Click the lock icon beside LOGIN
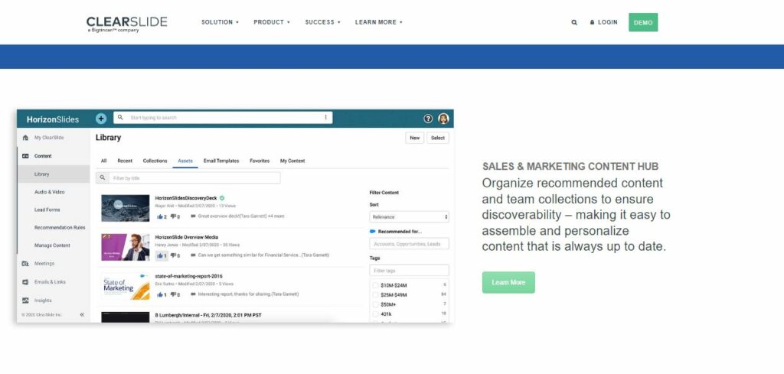Image resolution: width=784 pixels, height=374 pixels. (592, 22)
